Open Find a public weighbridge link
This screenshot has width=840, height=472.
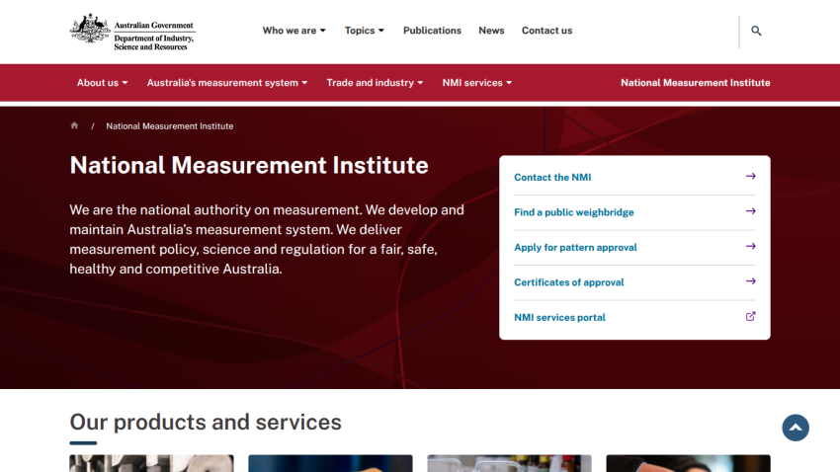(574, 212)
